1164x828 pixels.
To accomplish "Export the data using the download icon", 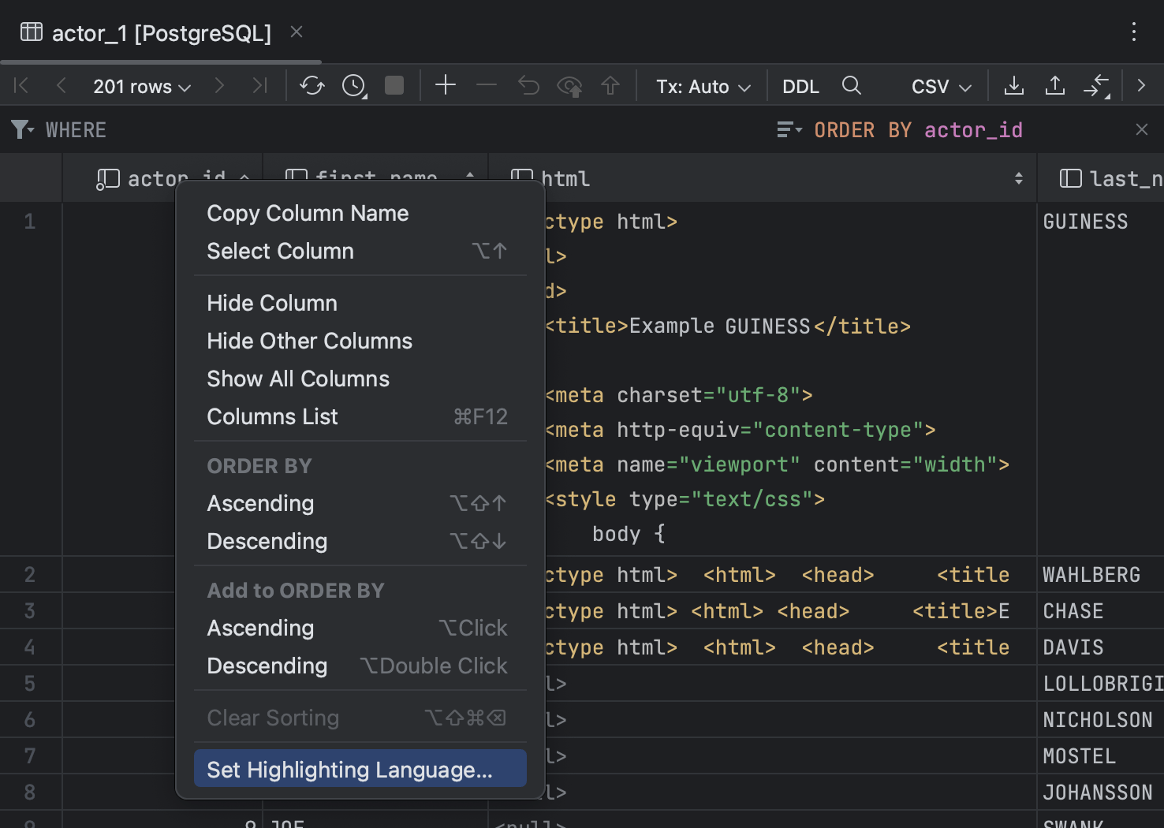I will [x=1014, y=85].
